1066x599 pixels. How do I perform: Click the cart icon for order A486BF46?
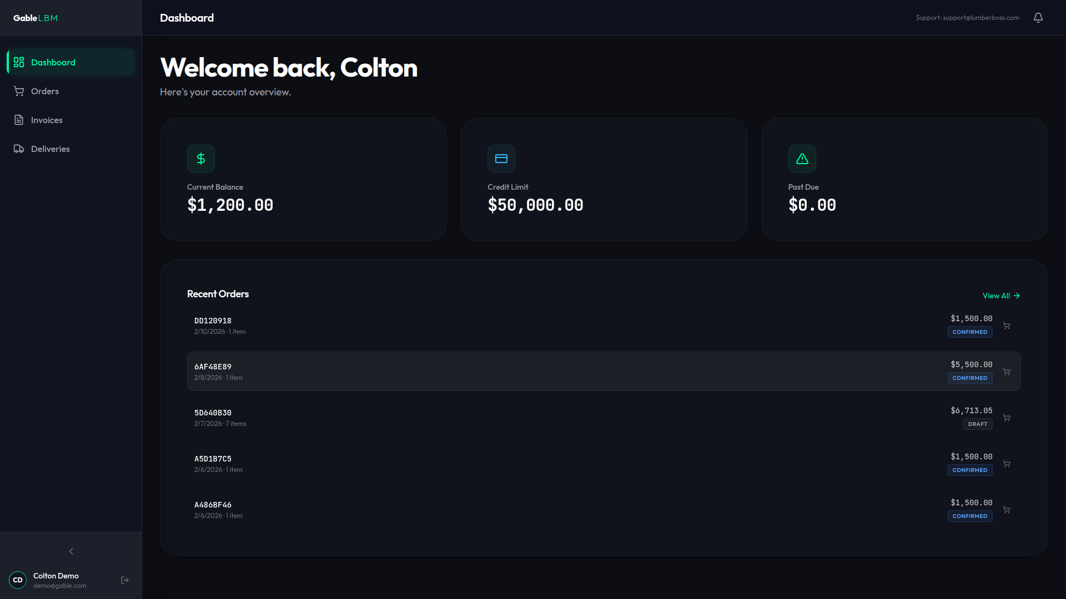(1007, 510)
